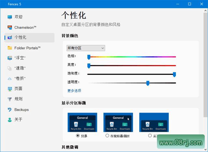Open the 所有分区 dropdown

click(x=86, y=48)
